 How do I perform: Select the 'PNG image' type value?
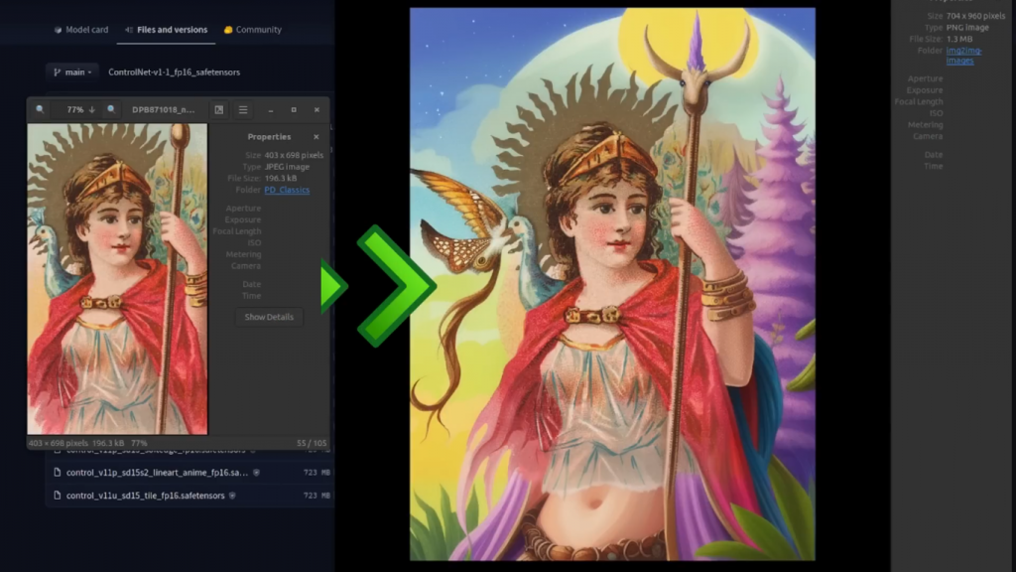pos(967,27)
